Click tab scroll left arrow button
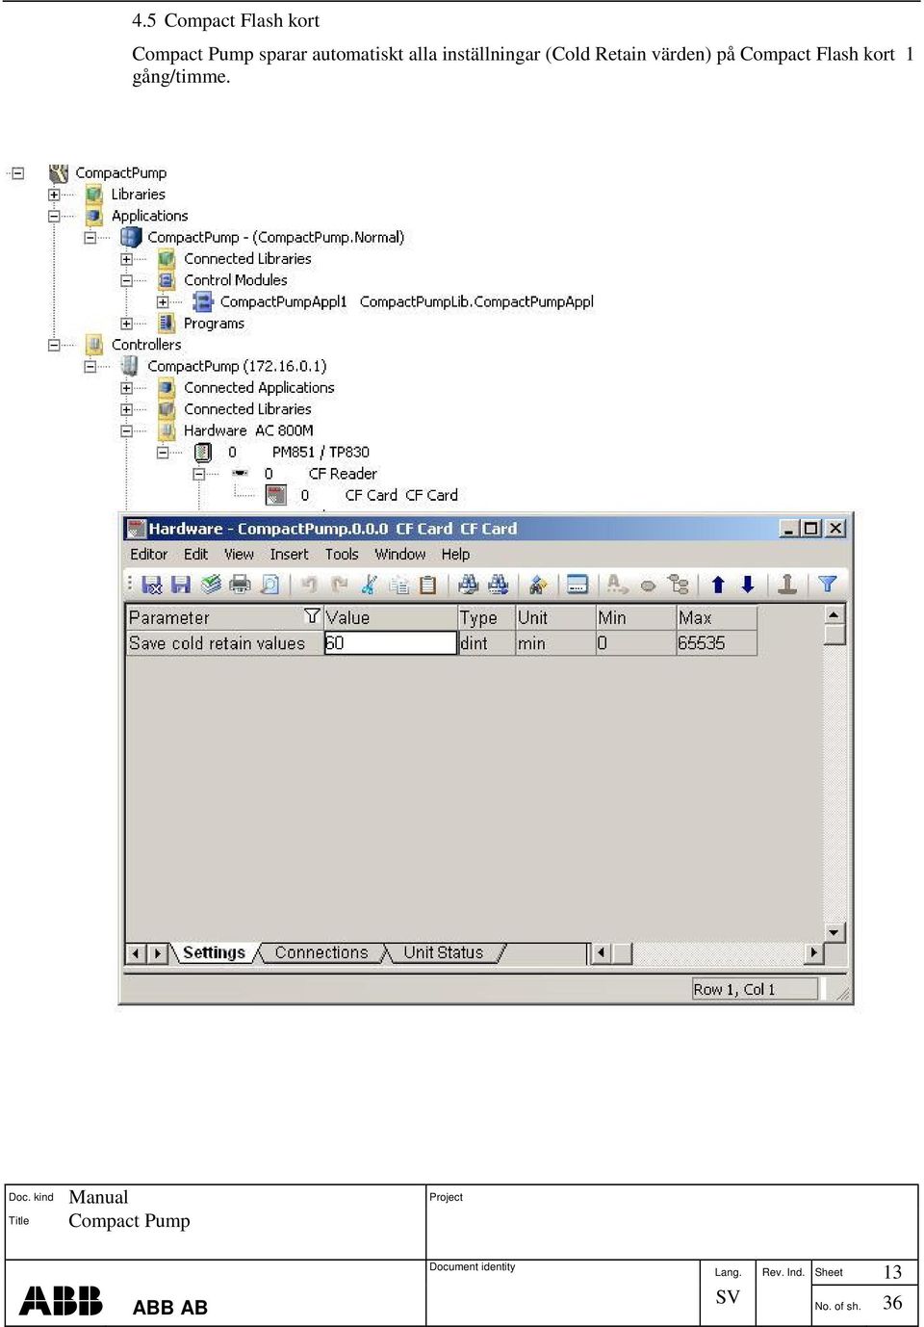The width and height of the screenshot is (924, 1327). click(x=137, y=953)
